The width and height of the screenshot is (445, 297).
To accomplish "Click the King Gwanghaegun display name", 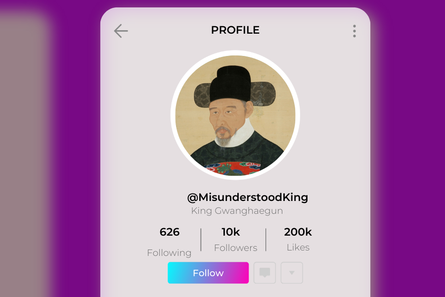I will pos(237,211).
